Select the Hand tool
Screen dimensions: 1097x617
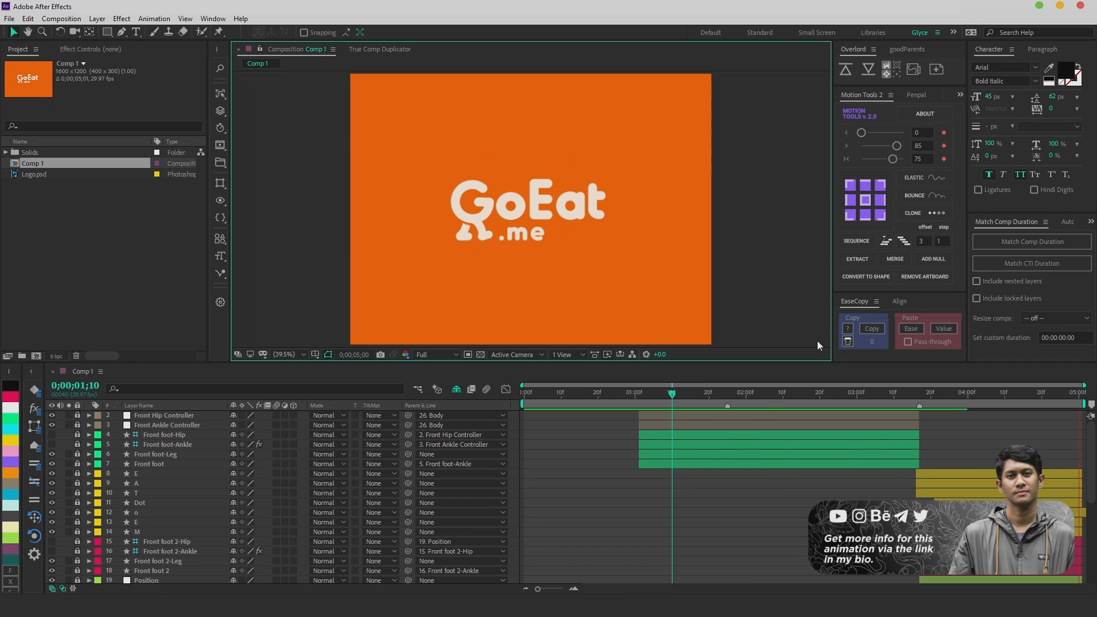(27, 32)
